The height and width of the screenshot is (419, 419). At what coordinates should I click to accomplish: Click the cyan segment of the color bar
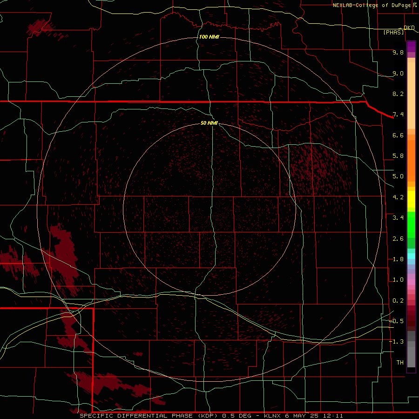(411, 256)
